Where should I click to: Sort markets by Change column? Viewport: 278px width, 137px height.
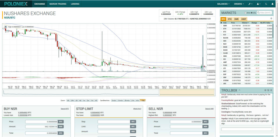tap(254, 23)
